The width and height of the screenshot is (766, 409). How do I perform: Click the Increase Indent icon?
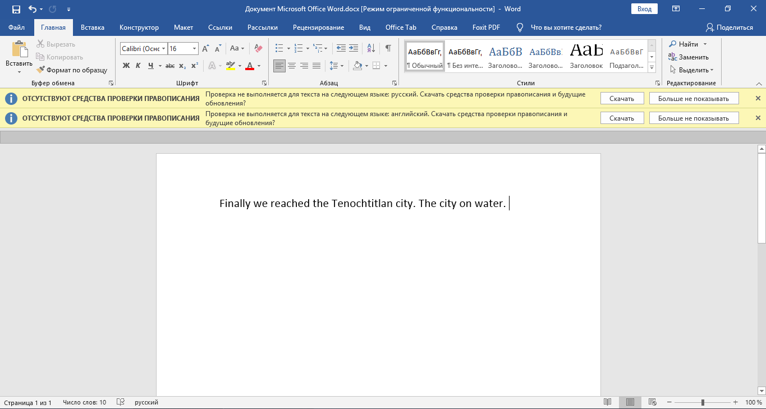[353, 48]
